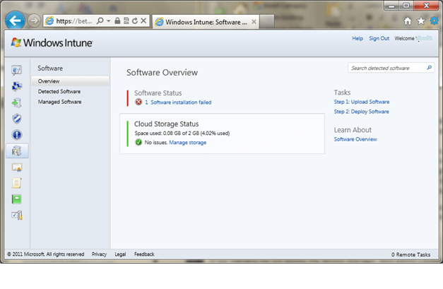Click the Sign Out link
The height and width of the screenshot is (289, 443).
pos(380,38)
